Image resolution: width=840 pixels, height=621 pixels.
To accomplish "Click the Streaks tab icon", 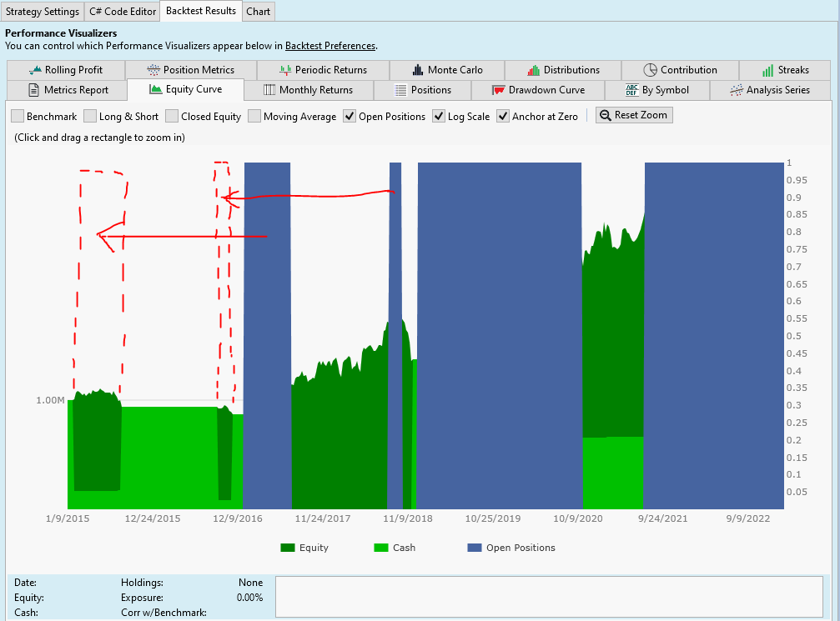I will [x=767, y=70].
